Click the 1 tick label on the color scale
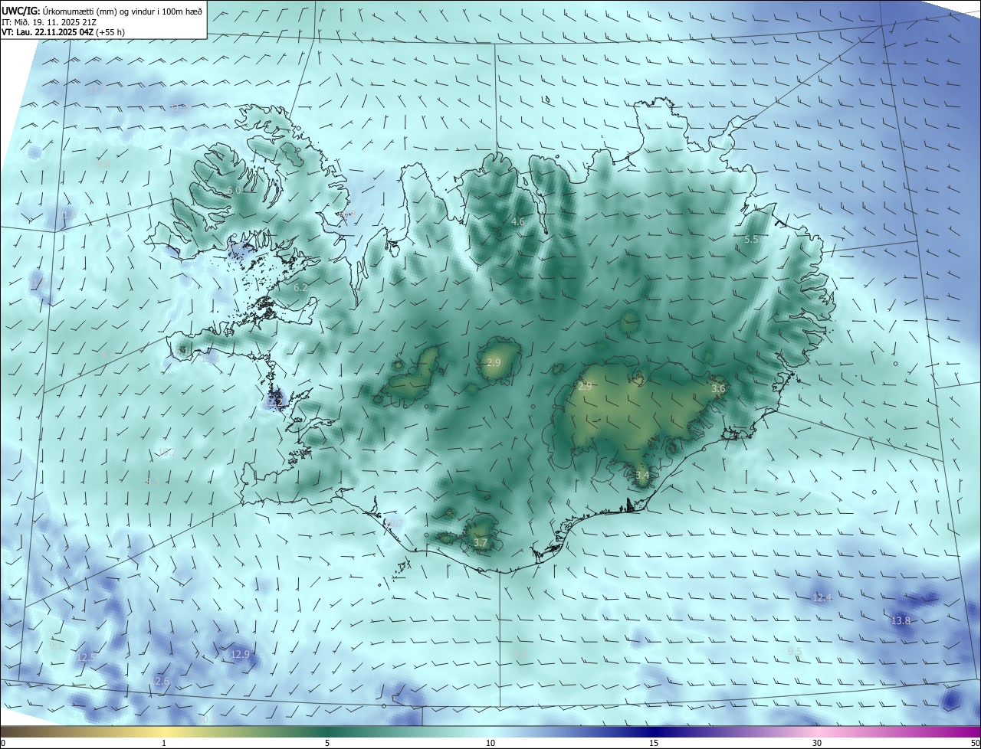 164,743
